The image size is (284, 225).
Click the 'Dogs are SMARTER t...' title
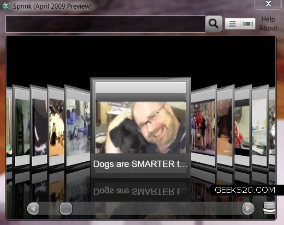[x=140, y=164]
